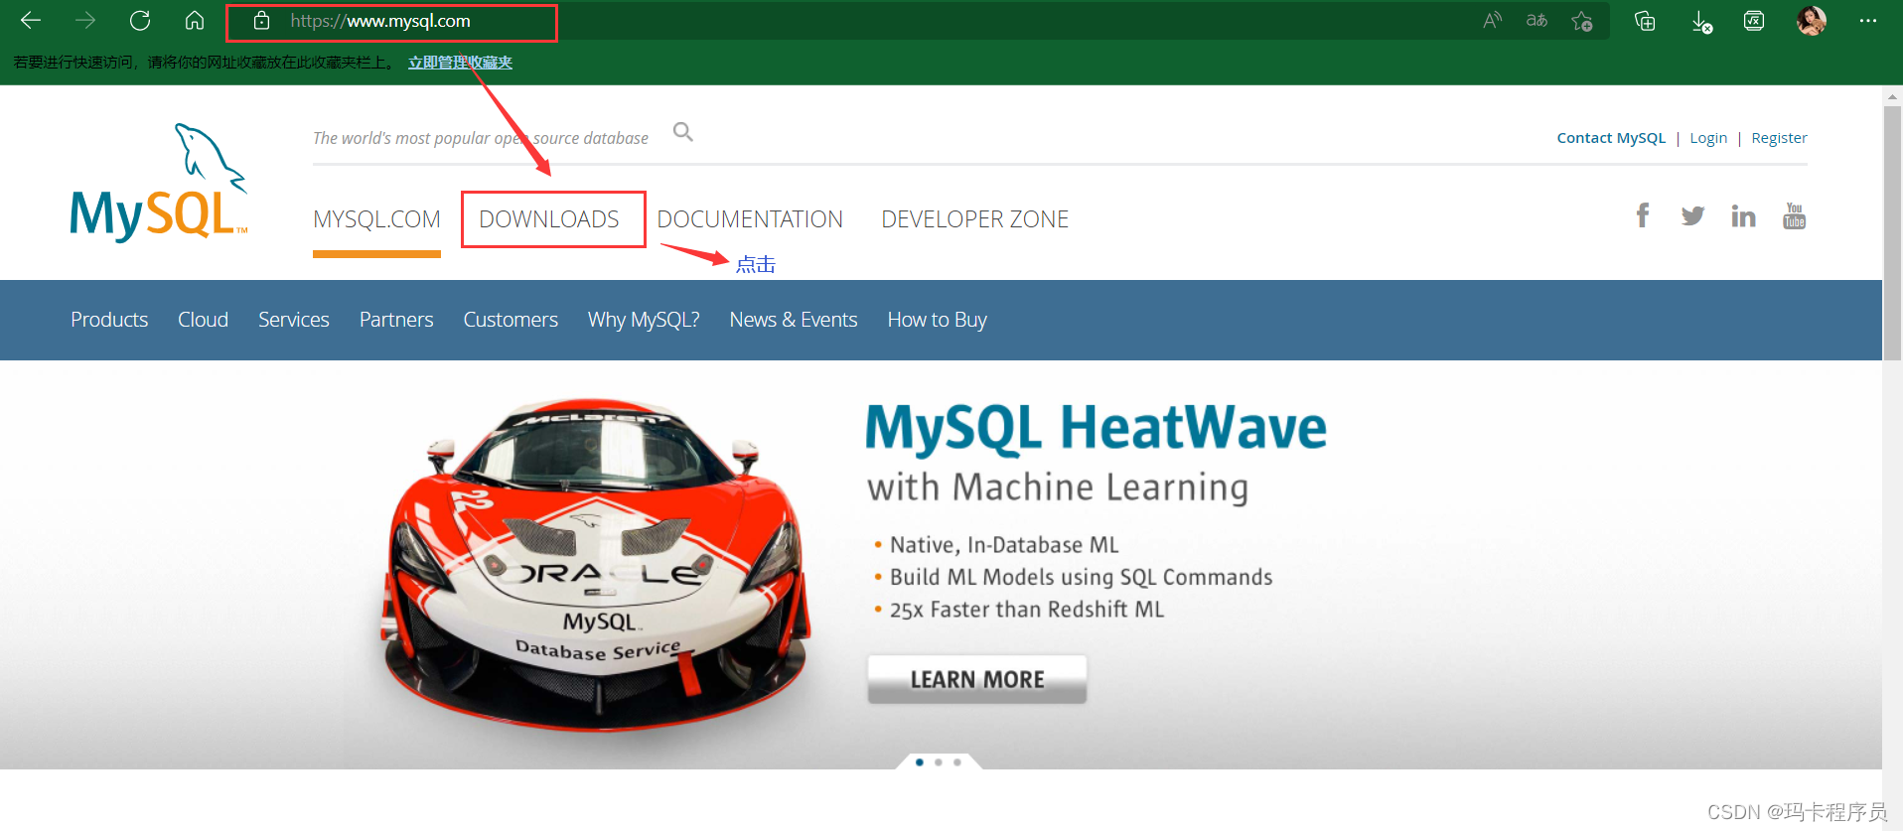
Task: Select the MYSQL.COM tab
Action: (376, 219)
